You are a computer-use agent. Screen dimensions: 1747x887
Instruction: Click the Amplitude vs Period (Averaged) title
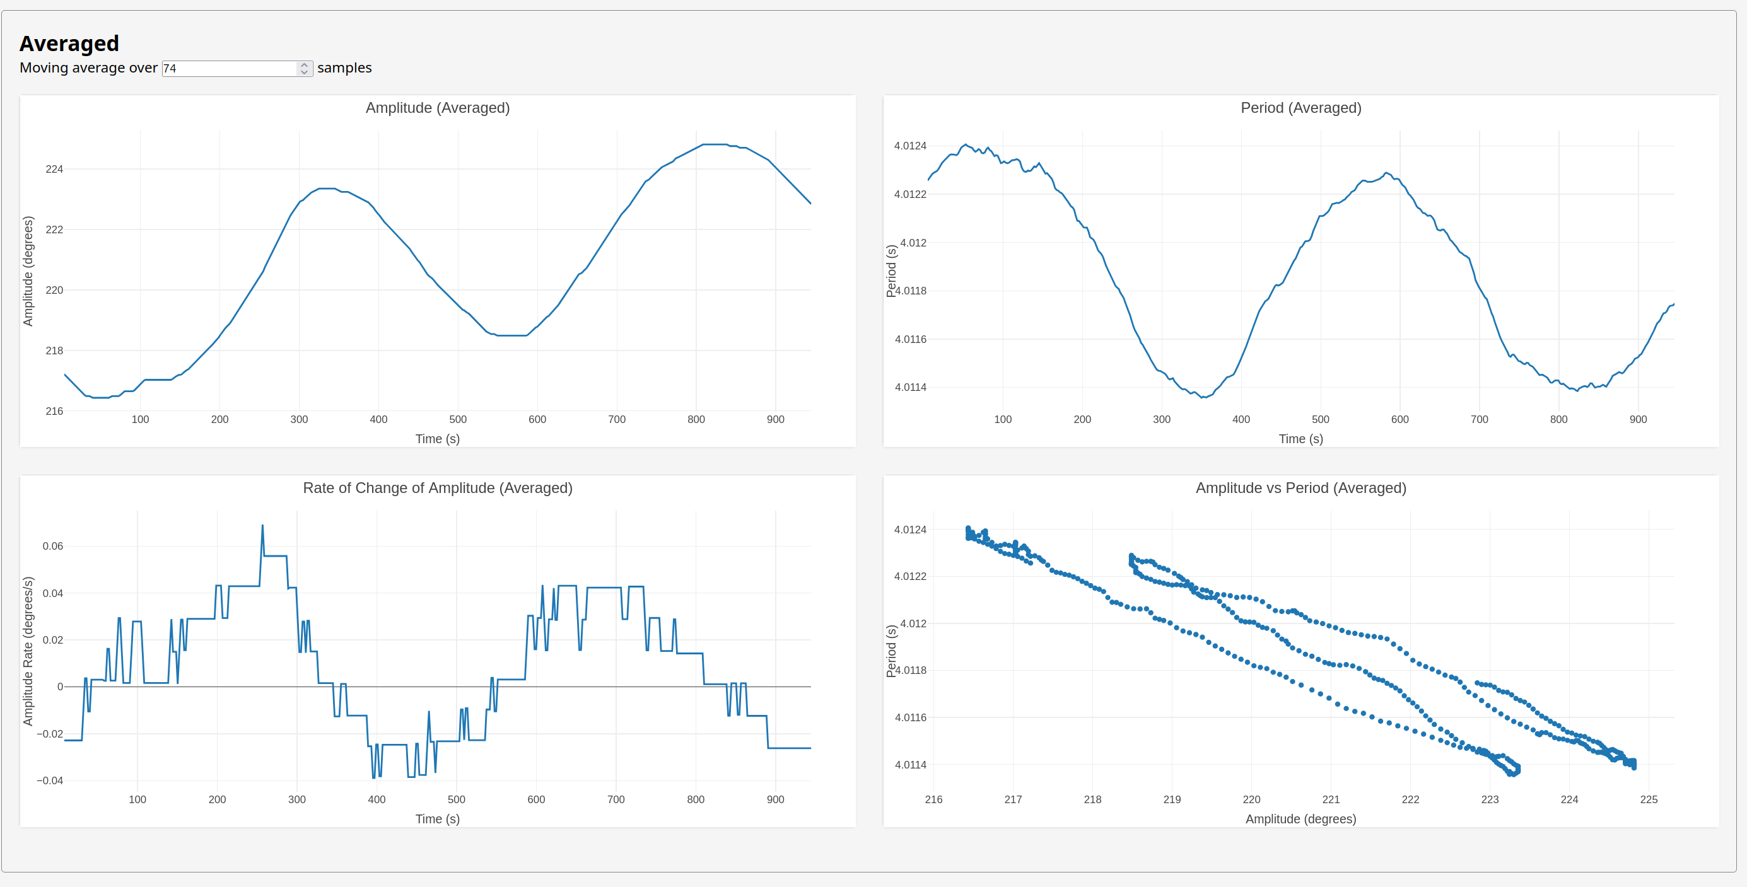[x=1300, y=487]
